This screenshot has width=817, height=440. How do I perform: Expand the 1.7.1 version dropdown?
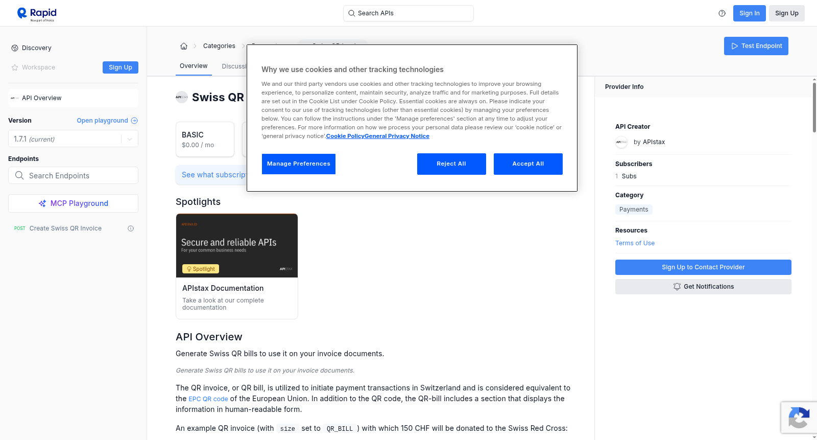(73, 139)
